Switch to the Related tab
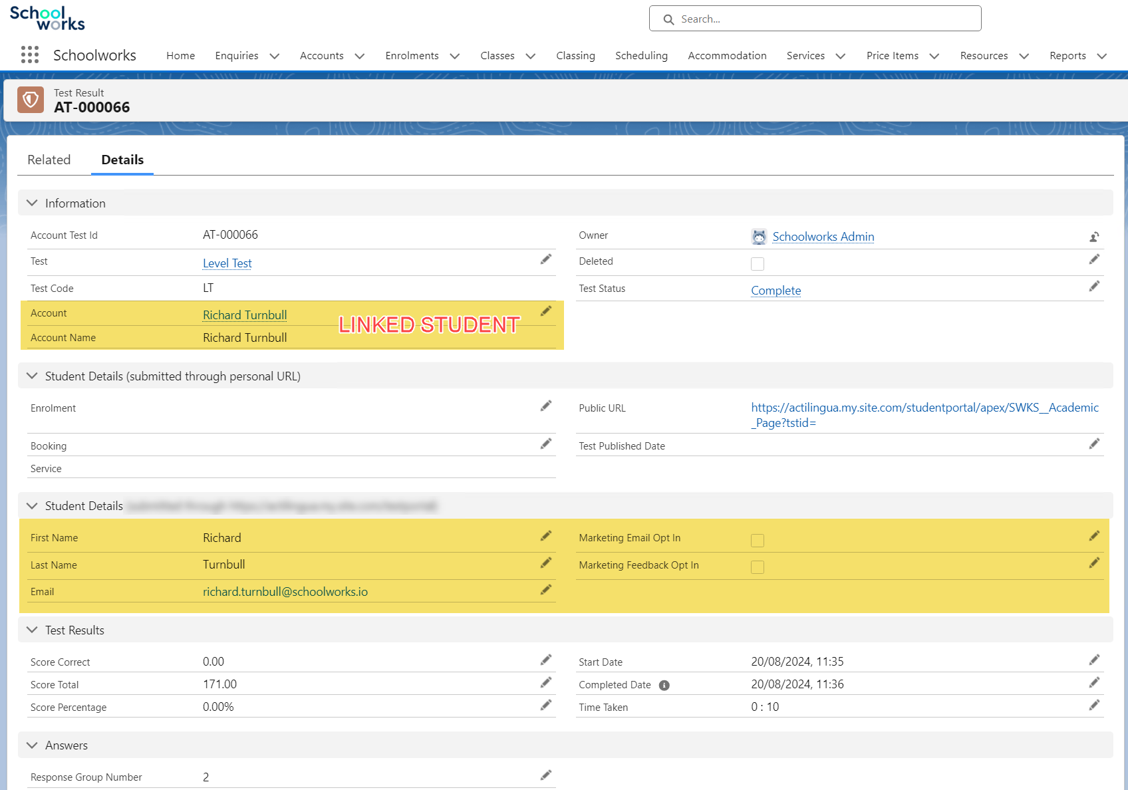The width and height of the screenshot is (1128, 790). click(x=49, y=160)
